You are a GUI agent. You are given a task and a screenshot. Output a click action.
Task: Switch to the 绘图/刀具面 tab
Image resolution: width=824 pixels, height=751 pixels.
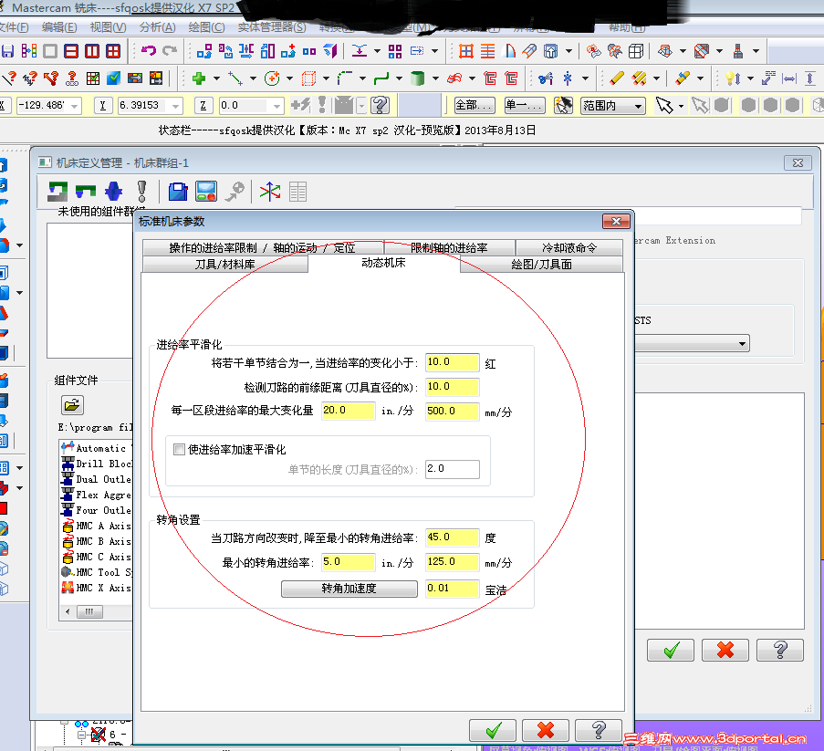pyautogui.click(x=541, y=264)
